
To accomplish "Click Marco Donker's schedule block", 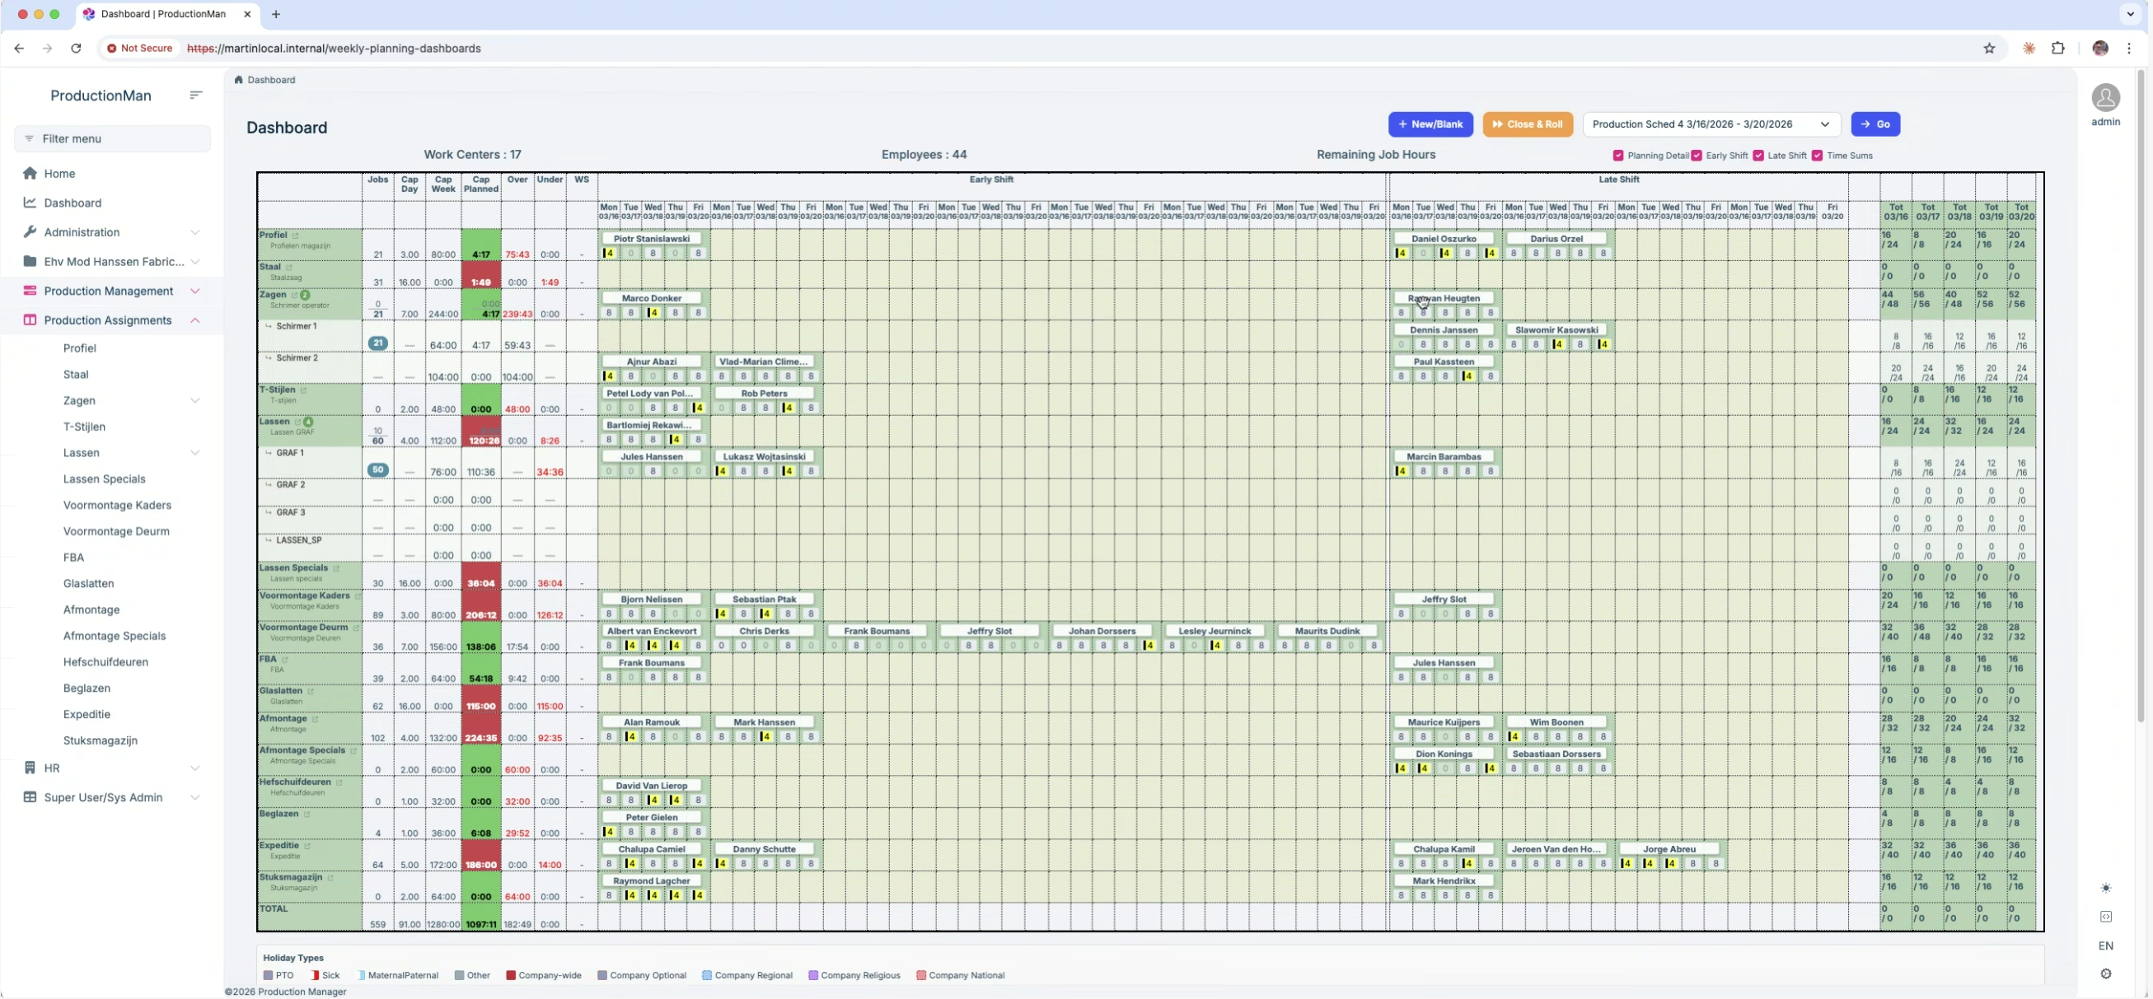I will 650,297.
